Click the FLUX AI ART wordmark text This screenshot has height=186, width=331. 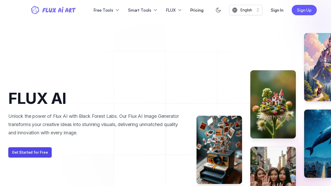coord(59,10)
